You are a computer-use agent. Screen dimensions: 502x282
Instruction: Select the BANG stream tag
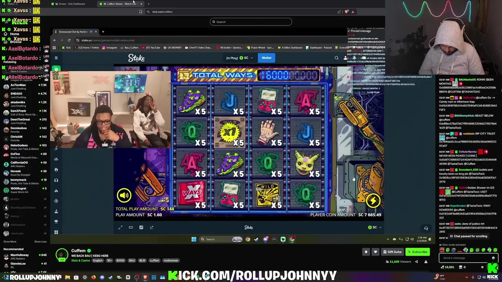(x=120, y=260)
